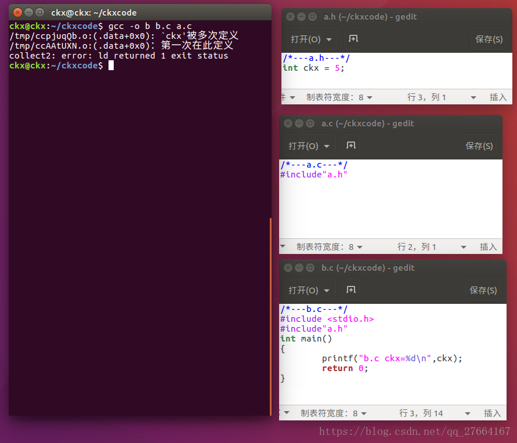This screenshot has width=517, height=443.
Task: Click 'collect2: error' line in terminal
Action: click(x=119, y=56)
